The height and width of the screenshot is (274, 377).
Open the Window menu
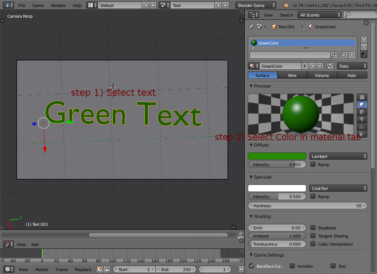[x=58, y=5]
